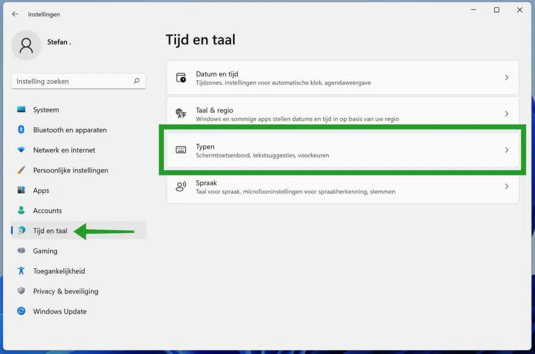Go to Toegankelijkheid settings
The image size is (535, 354).
59,271
